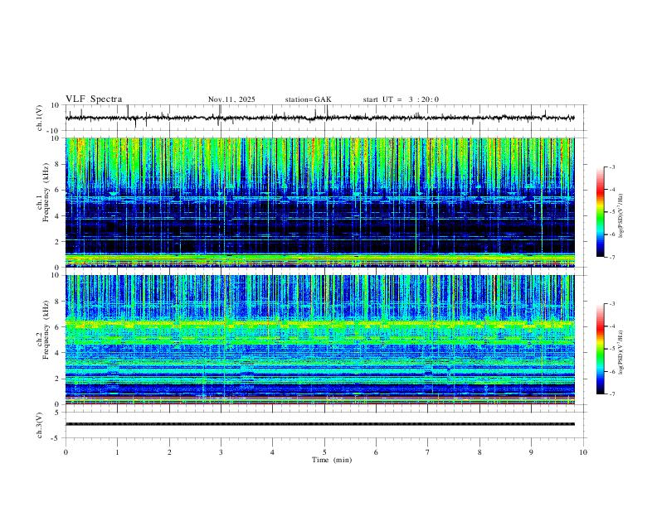The width and height of the screenshot is (657, 507).
Task: Click the ch.1 spectrogram color bar
Action: [x=600, y=212]
